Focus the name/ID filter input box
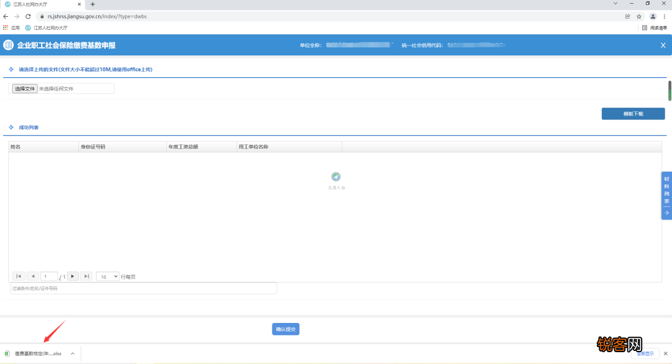 [143, 289]
